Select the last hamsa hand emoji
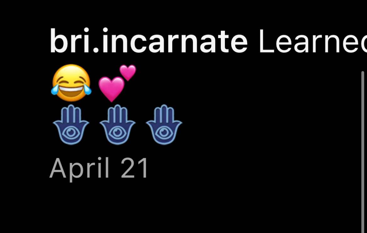Viewport: 367px width, 233px height. coord(164,124)
